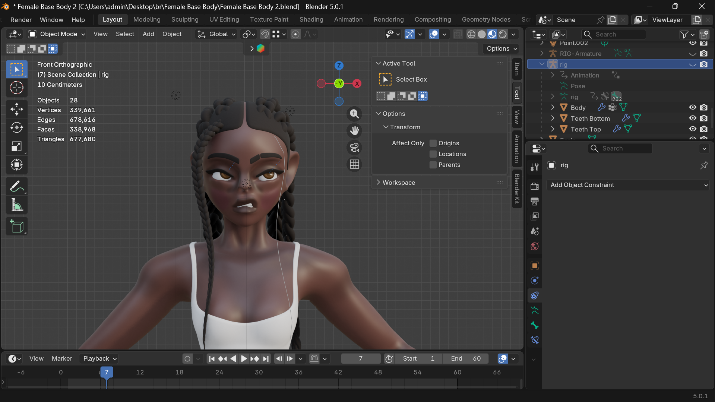
Task: Toggle camera view in the viewport
Action: click(354, 148)
